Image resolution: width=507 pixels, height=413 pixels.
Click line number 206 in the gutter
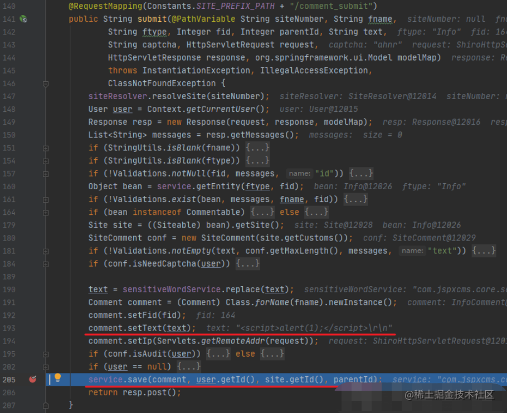coord(9,392)
